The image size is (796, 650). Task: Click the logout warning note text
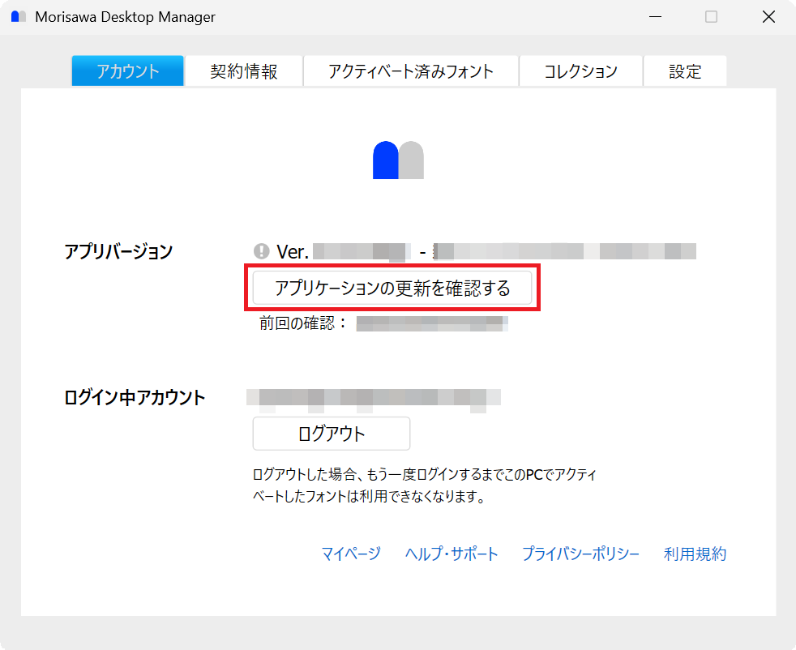click(x=425, y=485)
